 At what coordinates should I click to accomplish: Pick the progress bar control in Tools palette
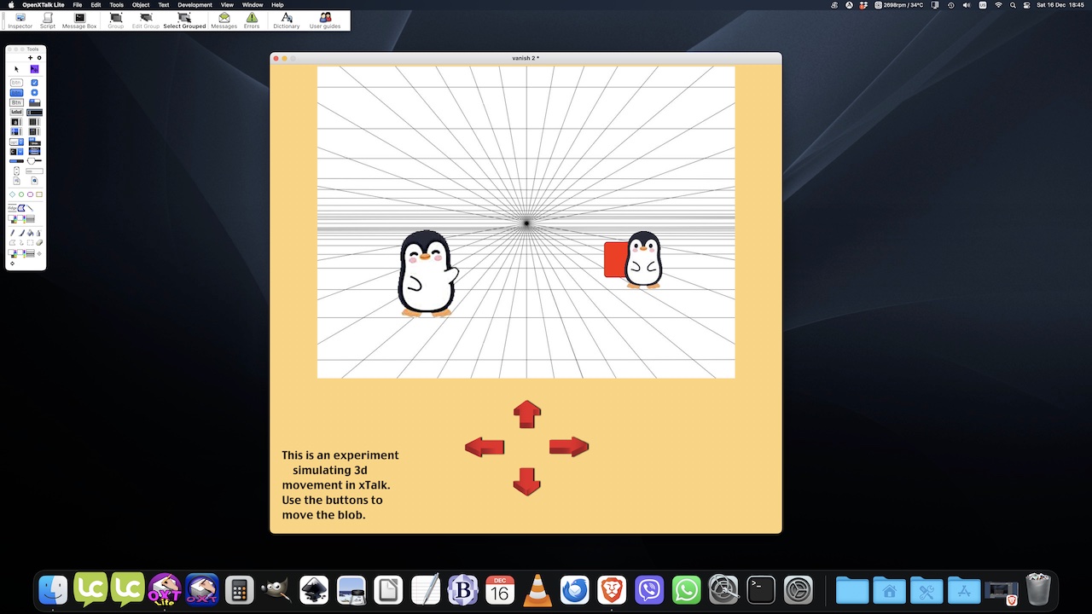[x=16, y=161]
